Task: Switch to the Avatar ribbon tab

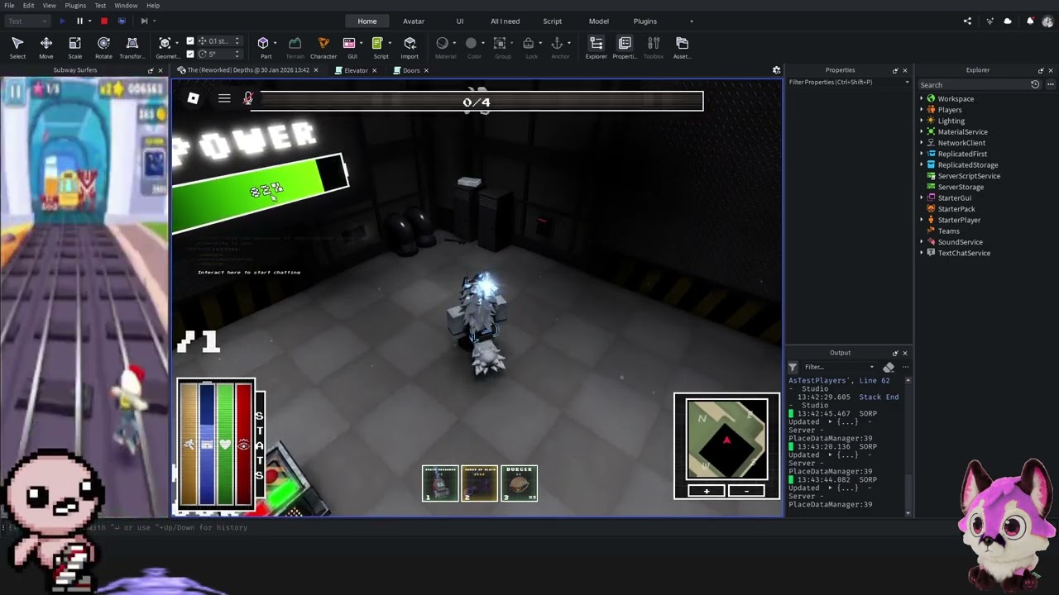Action: pos(414,21)
